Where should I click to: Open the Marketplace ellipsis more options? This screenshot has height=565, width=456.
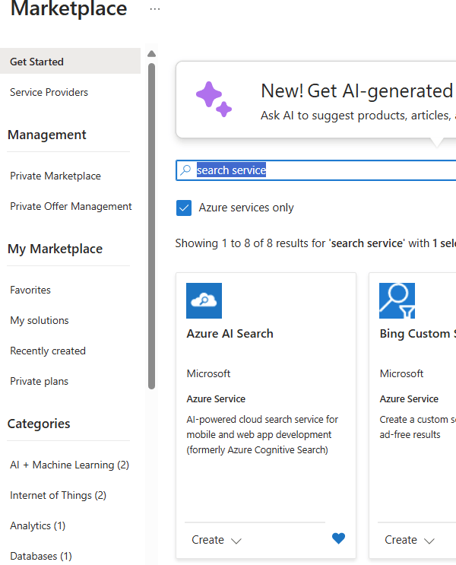click(x=155, y=9)
